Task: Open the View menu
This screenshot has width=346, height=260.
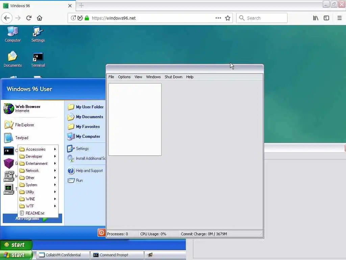Action: point(138,77)
